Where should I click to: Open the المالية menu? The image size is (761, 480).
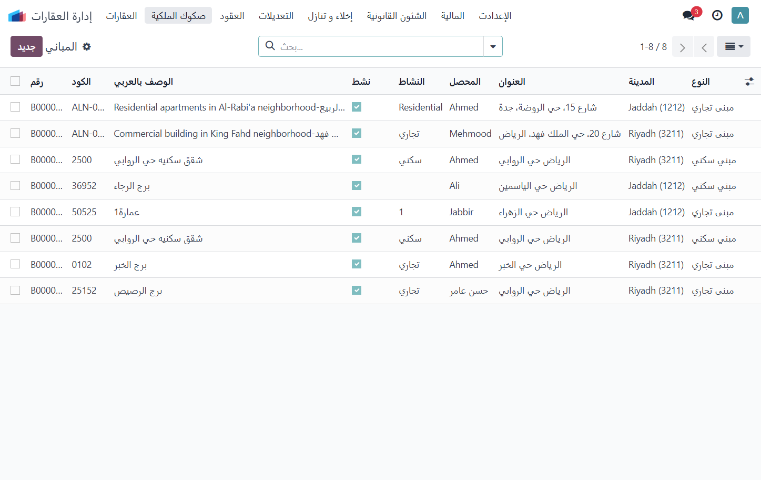(453, 16)
